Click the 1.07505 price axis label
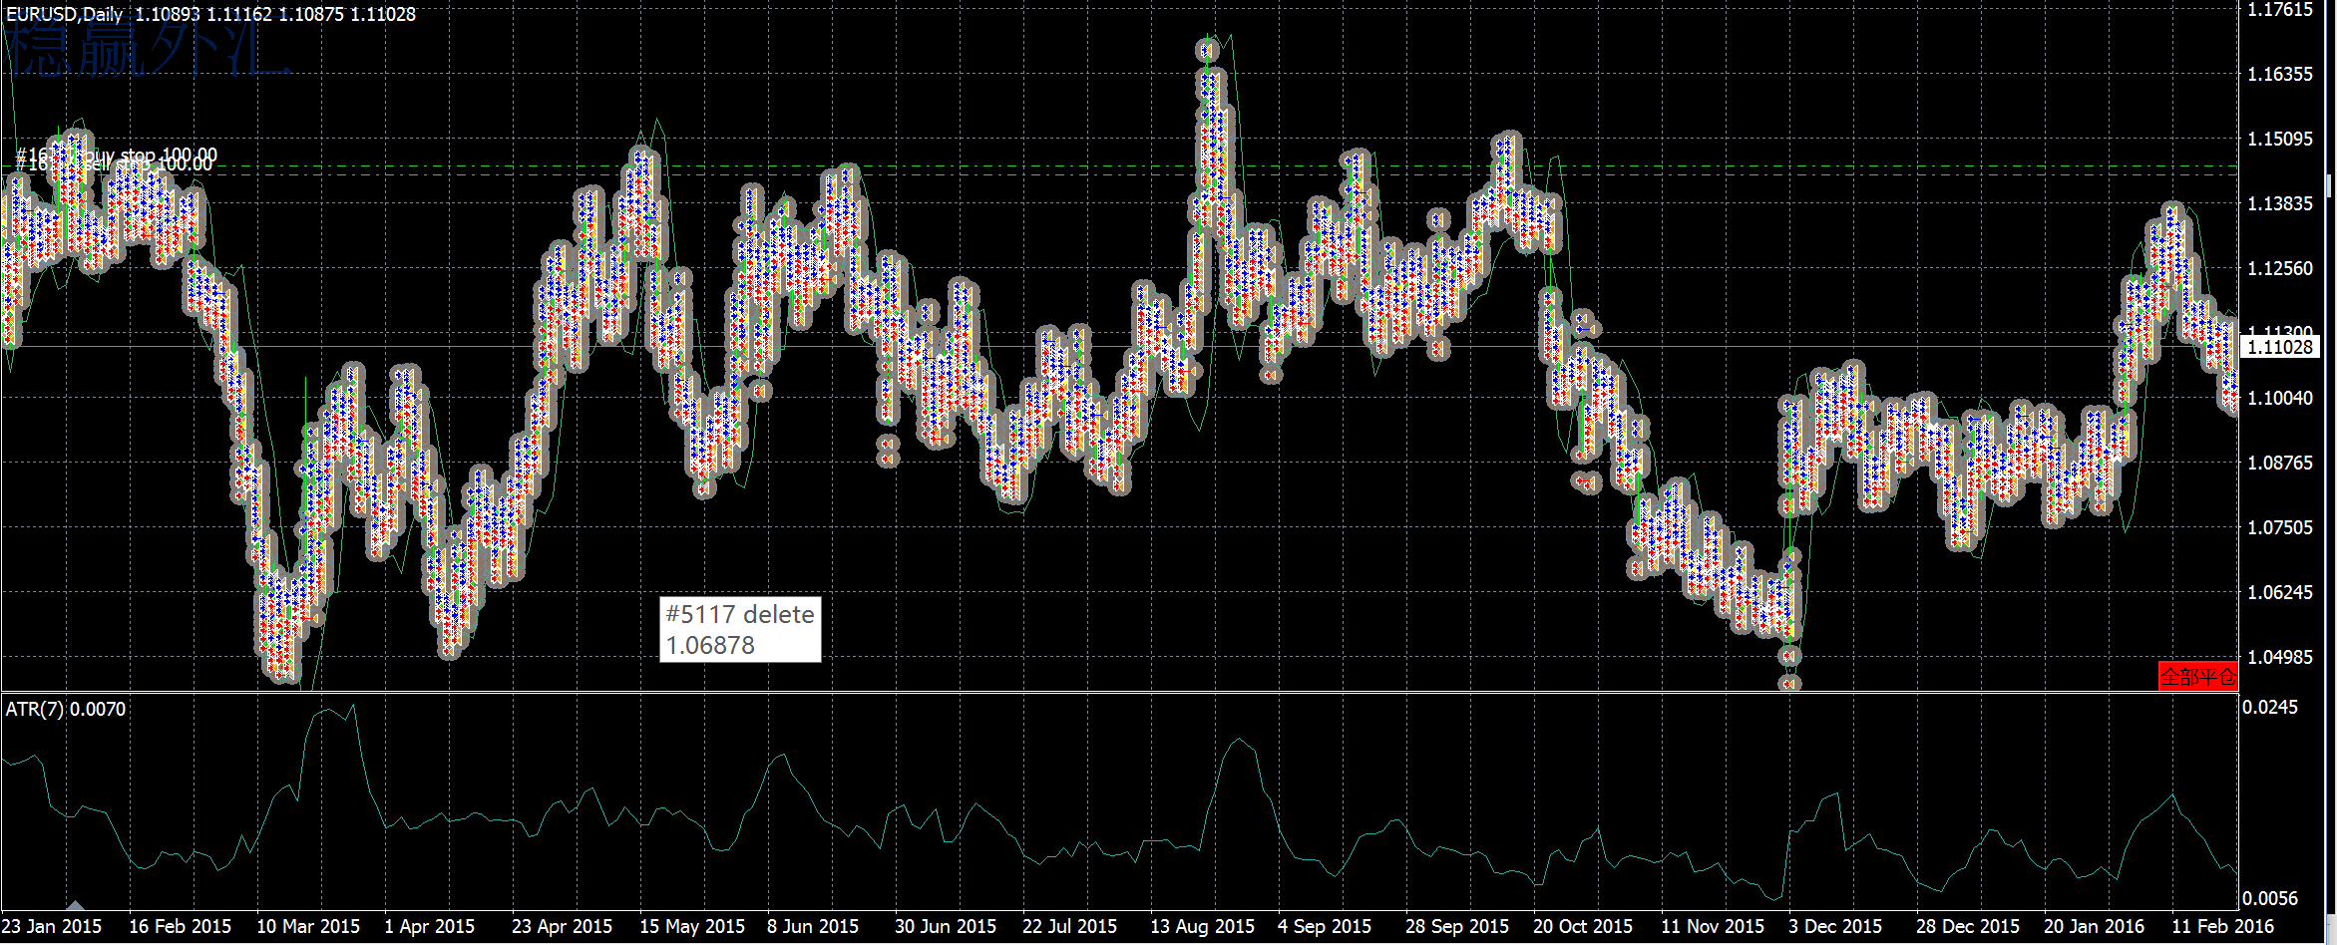This screenshot has width=2337, height=945. click(2280, 527)
